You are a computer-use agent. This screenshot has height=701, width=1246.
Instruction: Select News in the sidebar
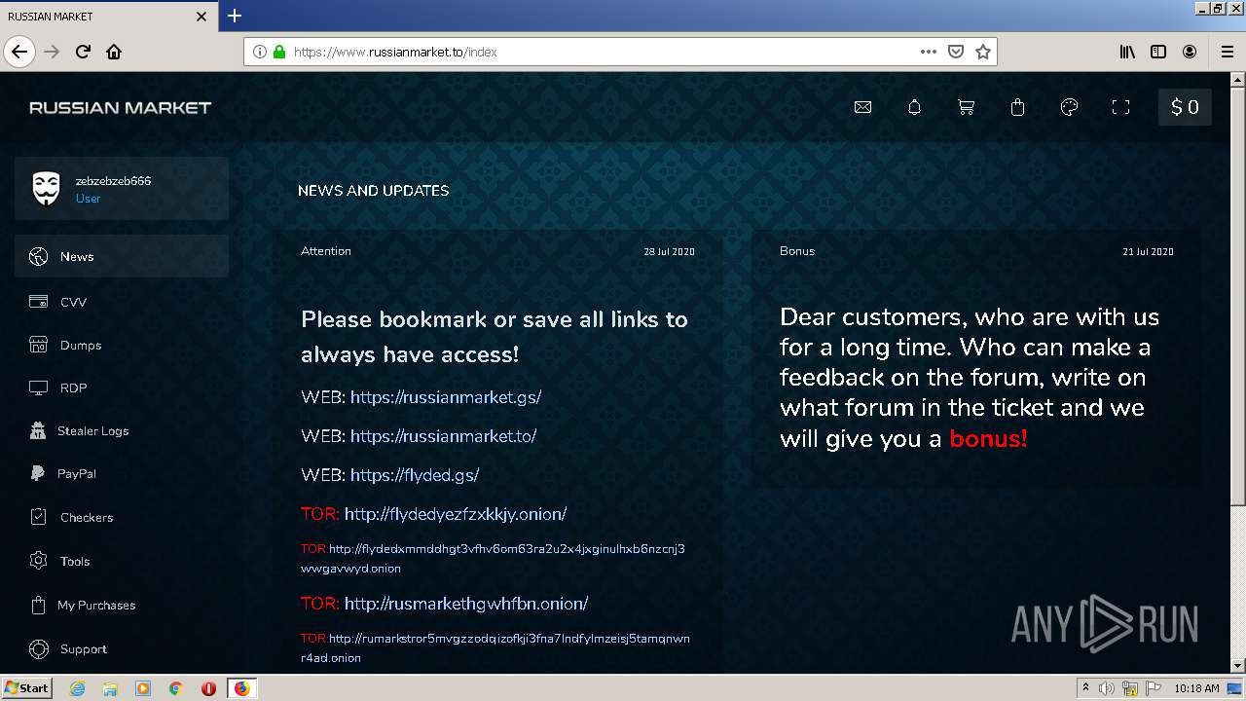(122, 256)
